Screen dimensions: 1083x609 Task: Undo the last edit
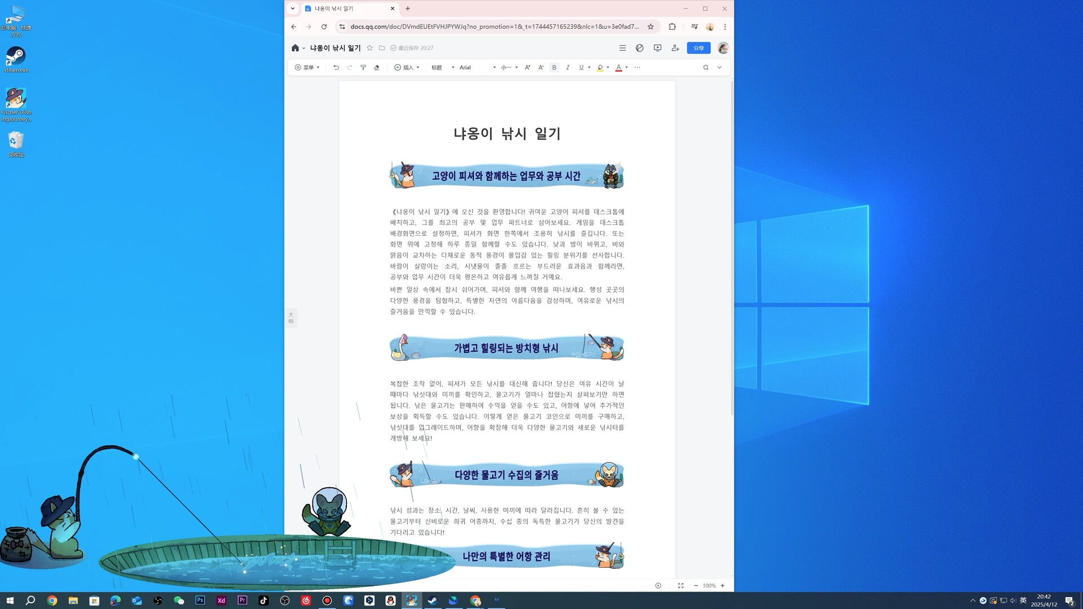[336, 68]
